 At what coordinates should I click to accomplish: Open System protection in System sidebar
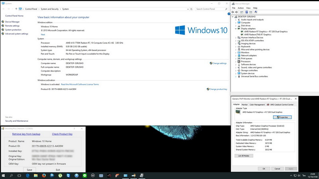click(13, 30)
